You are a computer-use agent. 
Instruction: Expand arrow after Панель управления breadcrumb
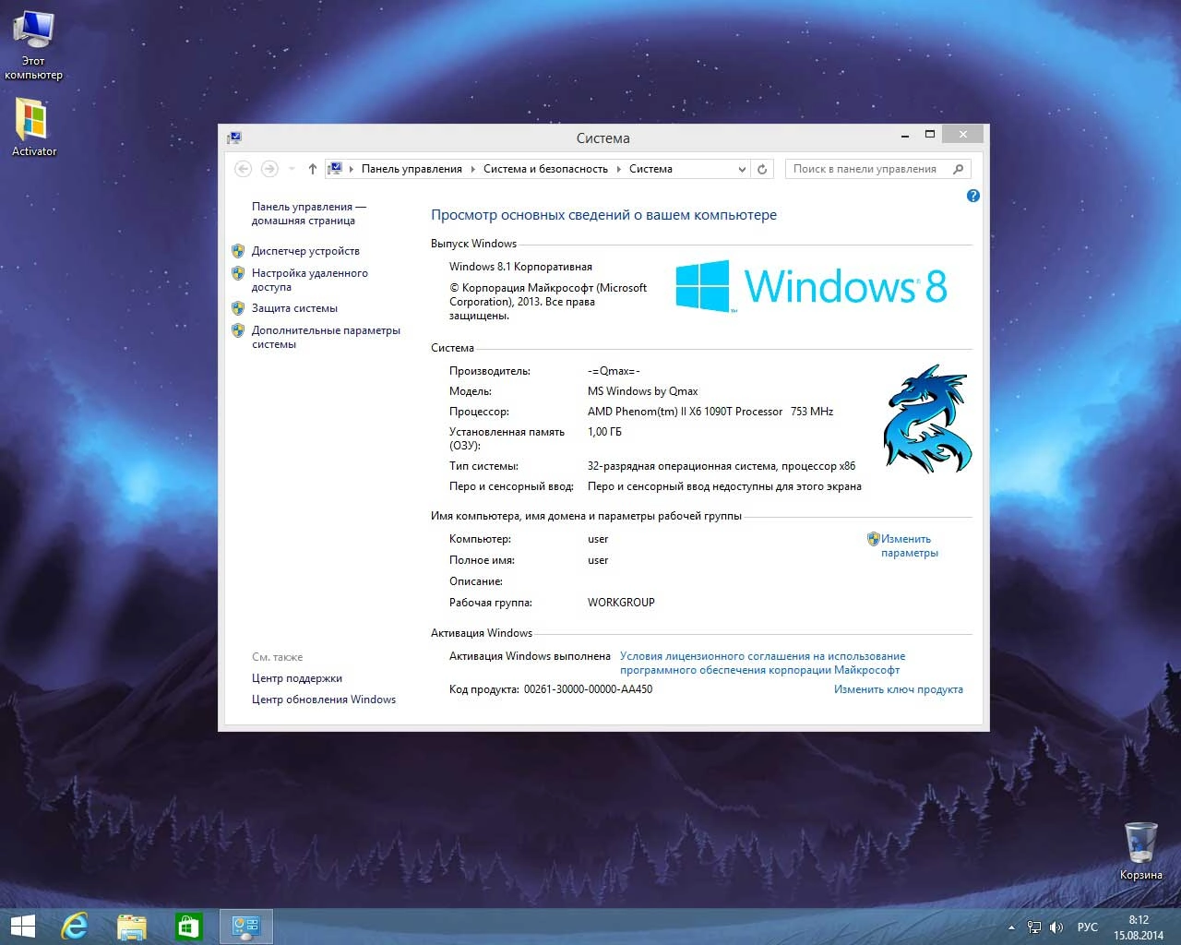coord(473,169)
